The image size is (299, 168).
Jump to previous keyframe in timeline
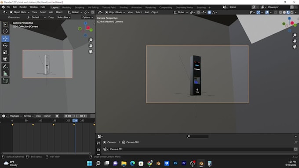[70, 116]
